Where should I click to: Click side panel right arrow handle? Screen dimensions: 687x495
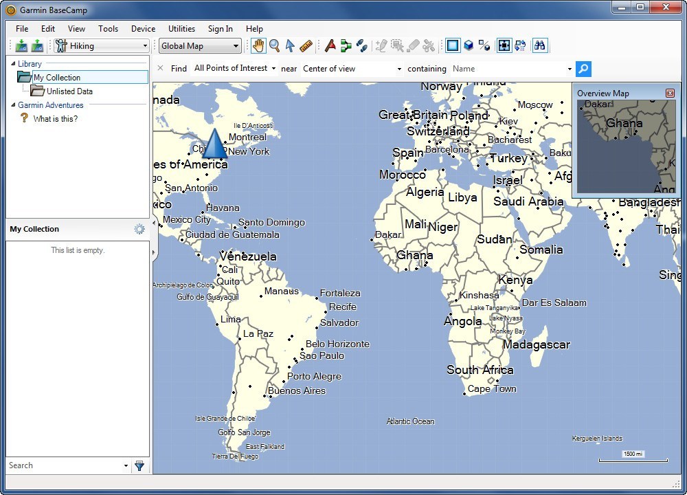[x=154, y=252]
